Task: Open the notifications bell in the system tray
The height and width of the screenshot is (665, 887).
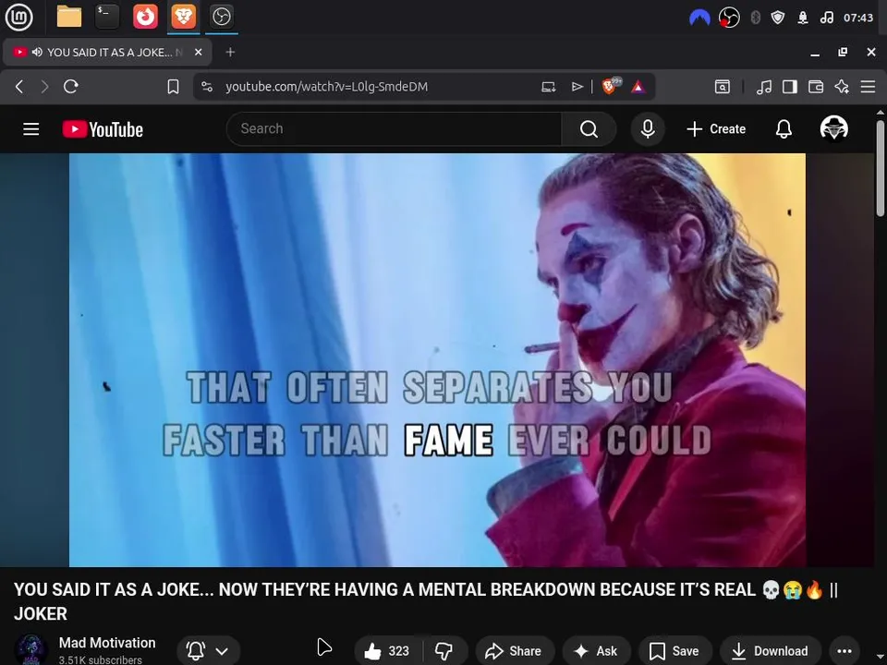Action: (802, 18)
